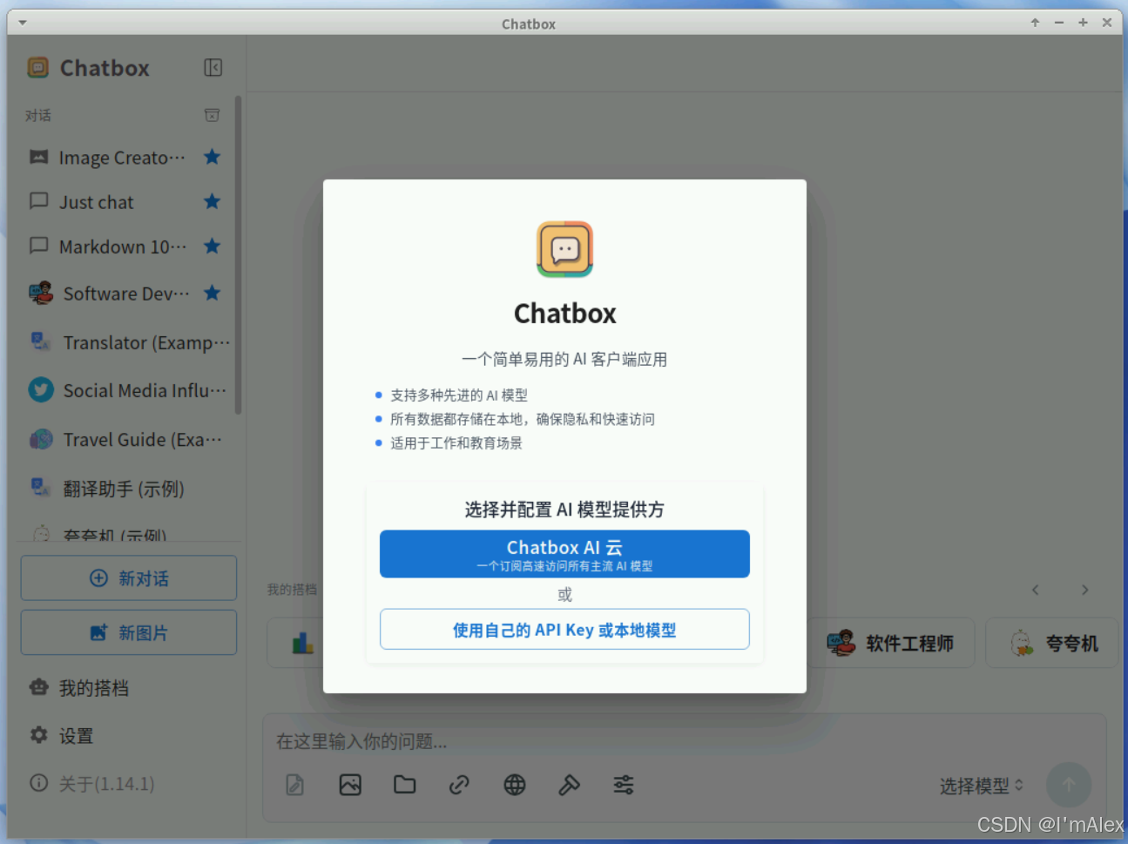Select the 夸夸机 partner card

coord(1052,644)
